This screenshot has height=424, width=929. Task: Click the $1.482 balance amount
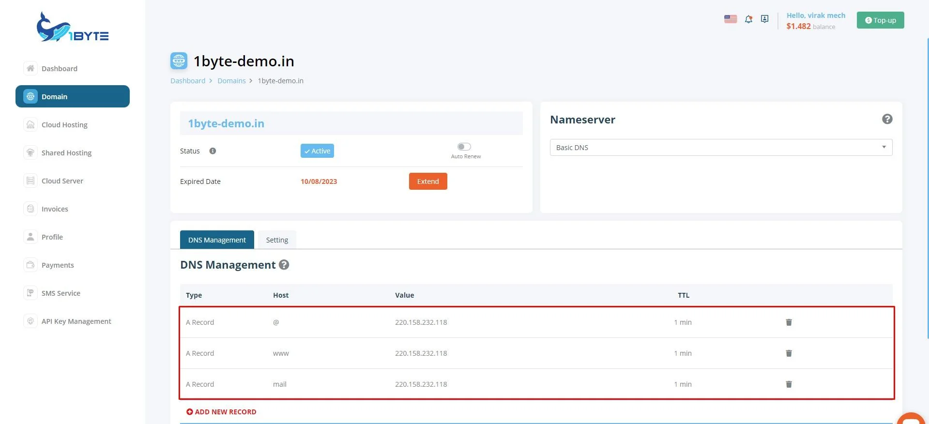coord(798,26)
